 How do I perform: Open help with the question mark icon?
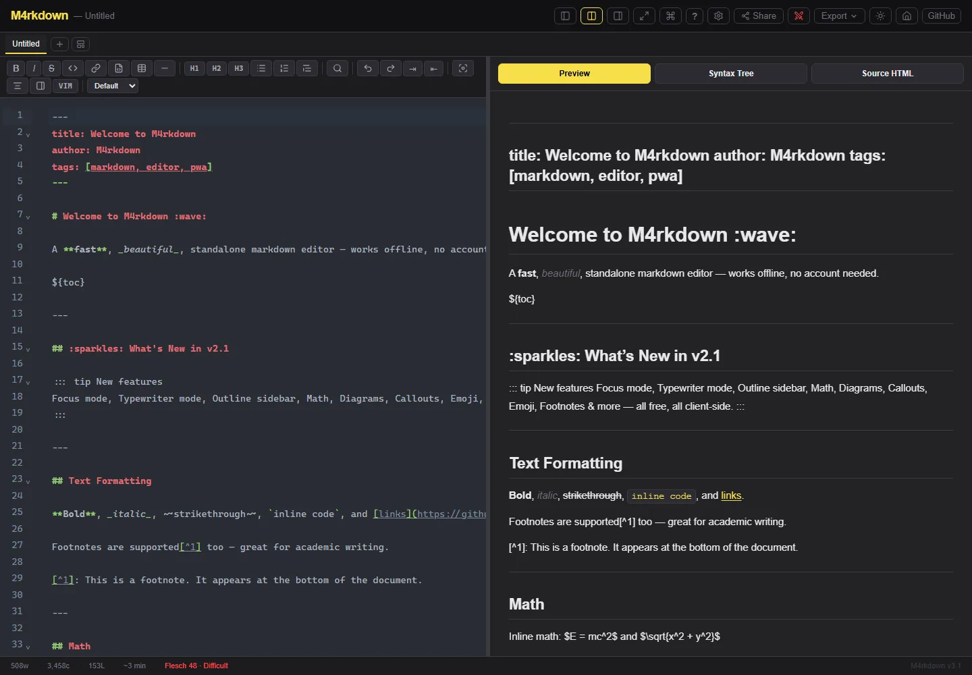coord(695,16)
